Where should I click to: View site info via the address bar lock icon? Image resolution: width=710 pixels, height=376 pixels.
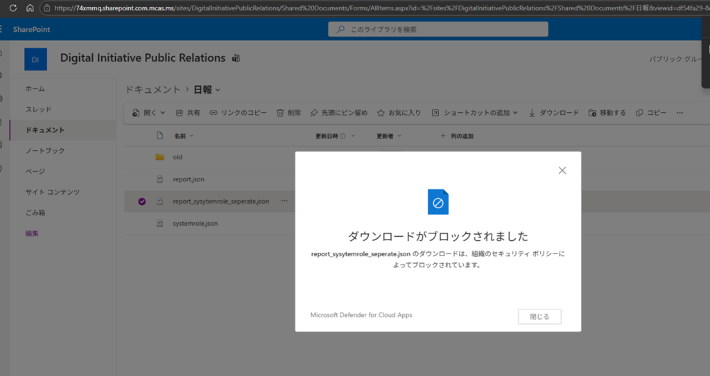click(x=46, y=8)
